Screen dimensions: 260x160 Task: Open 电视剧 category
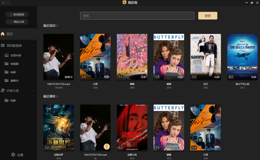[x=14, y=64]
